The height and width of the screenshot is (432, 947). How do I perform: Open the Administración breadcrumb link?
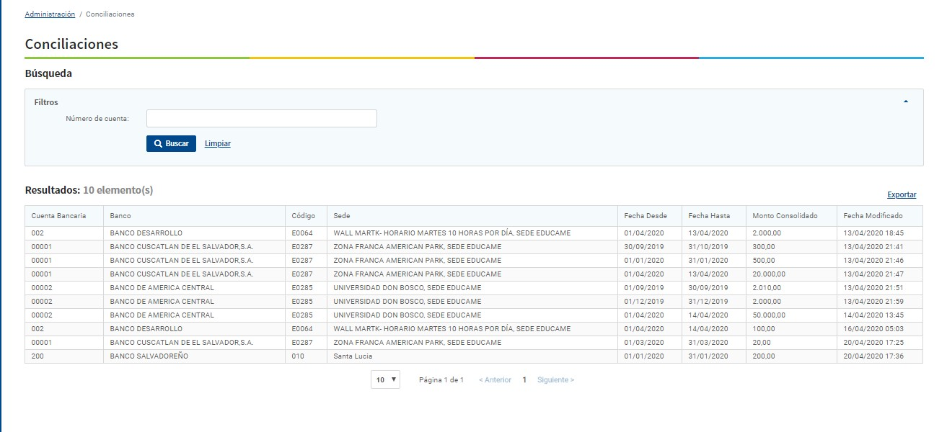(x=50, y=14)
